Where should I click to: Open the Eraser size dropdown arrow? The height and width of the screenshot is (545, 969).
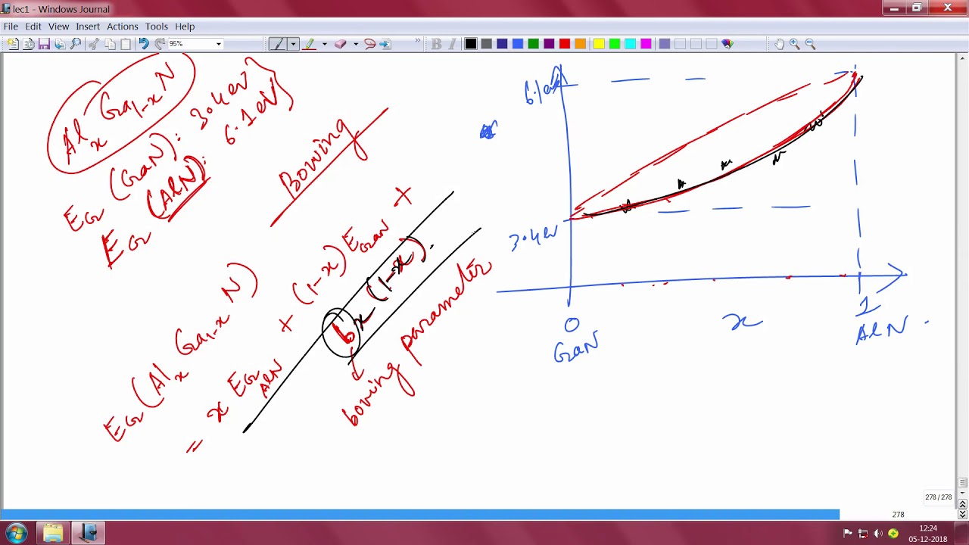point(355,44)
